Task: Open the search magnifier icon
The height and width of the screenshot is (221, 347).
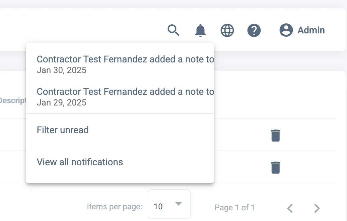Action: click(x=173, y=30)
